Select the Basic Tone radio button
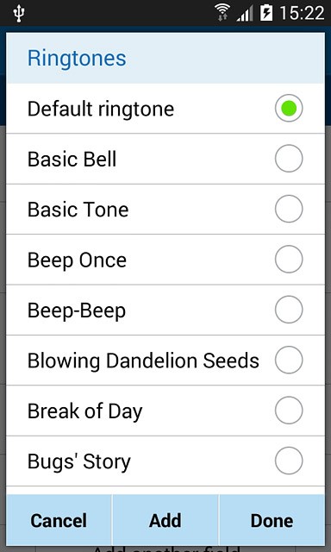Screen dimensions: 331x552 pos(289,209)
